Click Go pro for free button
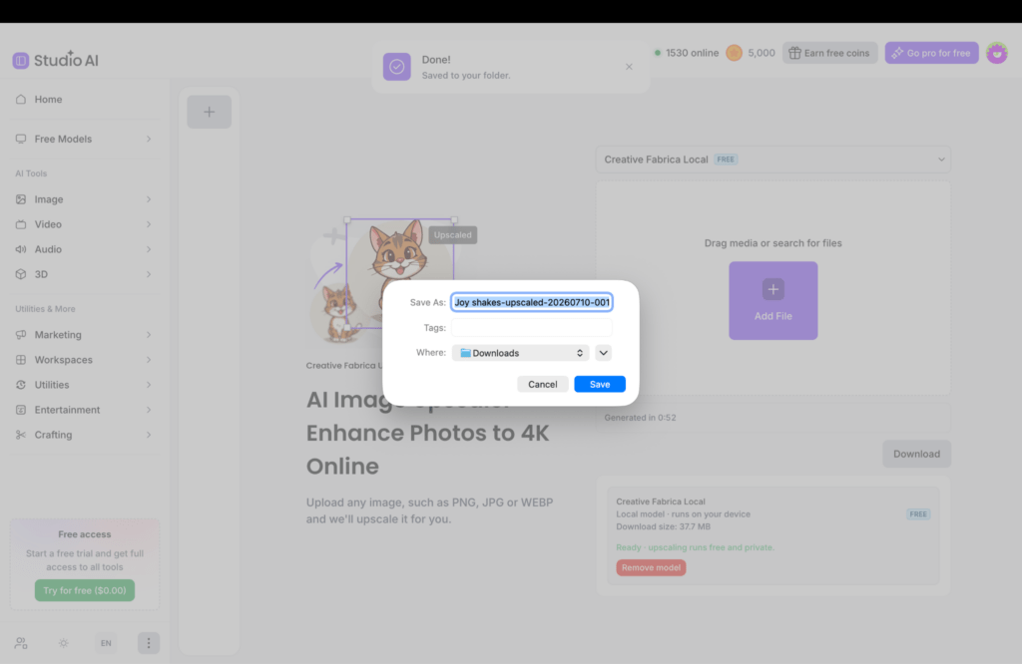1022x664 pixels. (x=931, y=53)
